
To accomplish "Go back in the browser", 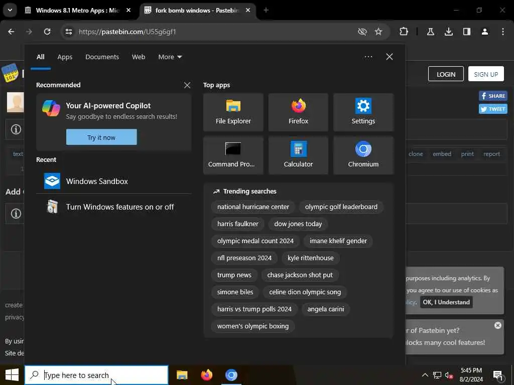I will tap(11, 32).
